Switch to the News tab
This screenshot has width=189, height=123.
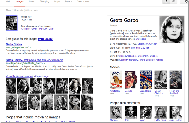point(32,2)
